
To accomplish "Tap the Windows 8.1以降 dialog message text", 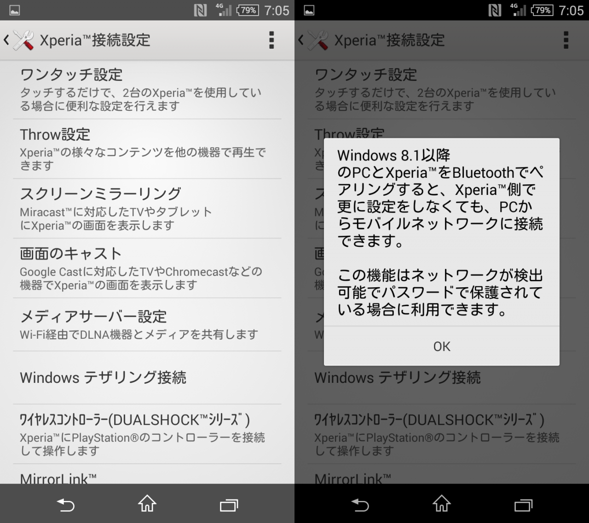I will [440, 198].
